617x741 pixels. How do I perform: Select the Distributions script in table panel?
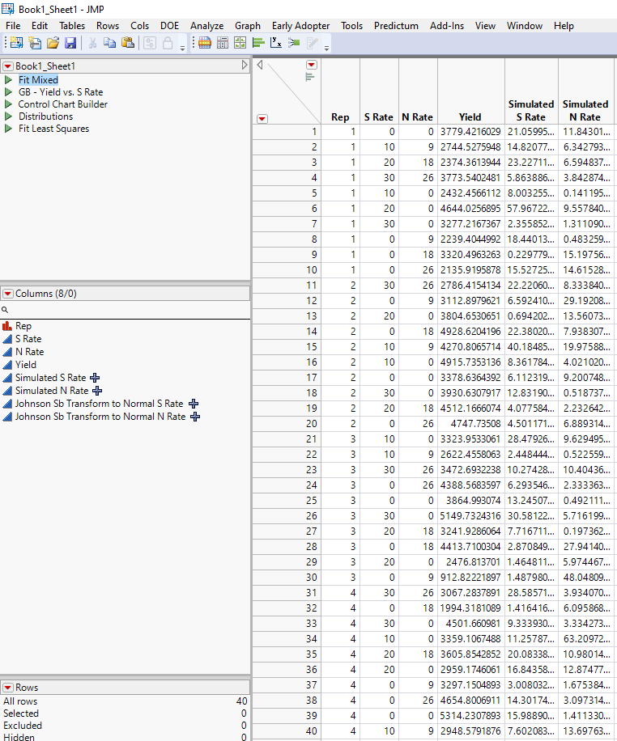click(45, 116)
